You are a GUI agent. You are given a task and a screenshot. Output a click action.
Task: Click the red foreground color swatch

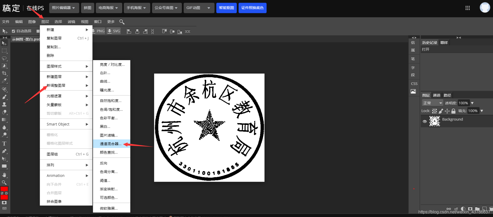pyautogui.click(x=4, y=189)
